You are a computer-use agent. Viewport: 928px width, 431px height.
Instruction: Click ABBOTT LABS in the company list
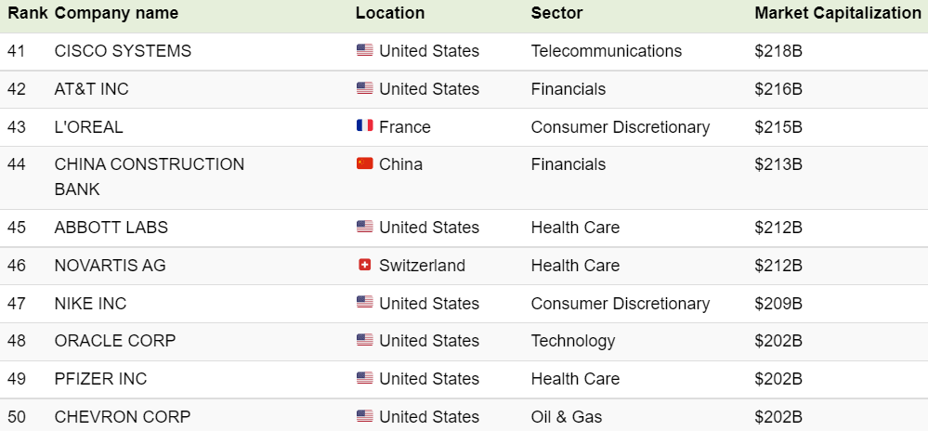(x=111, y=228)
